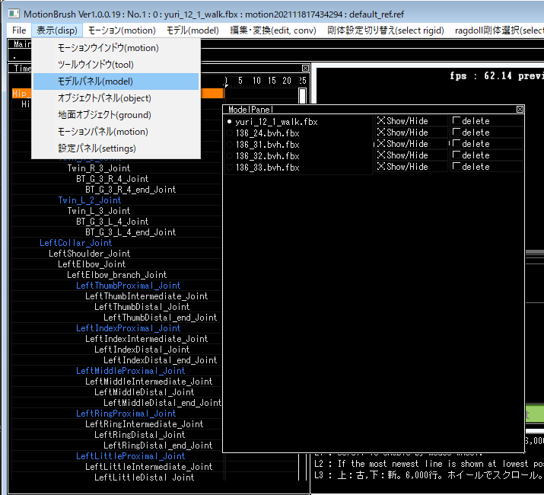The width and height of the screenshot is (544, 495).
Task: Select LeftCollar_Joint in the bone tree
Action: point(75,243)
